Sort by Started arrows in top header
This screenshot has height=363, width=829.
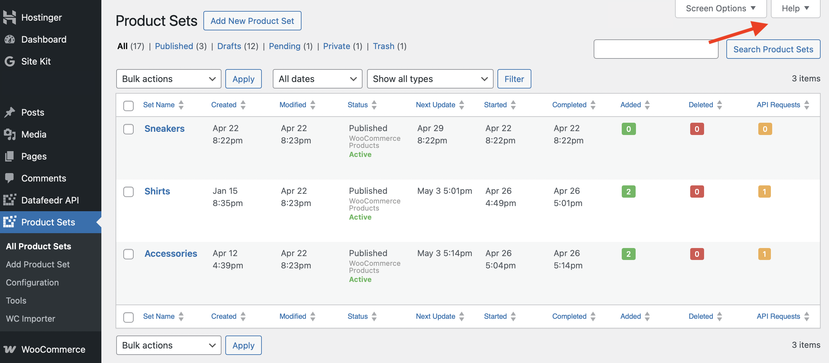coord(513,105)
